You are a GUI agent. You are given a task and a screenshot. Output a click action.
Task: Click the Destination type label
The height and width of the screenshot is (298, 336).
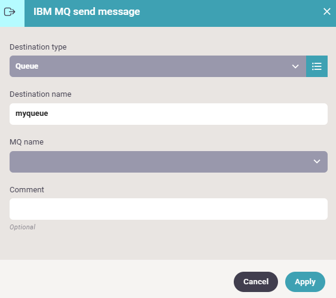(x=38, y=47)
